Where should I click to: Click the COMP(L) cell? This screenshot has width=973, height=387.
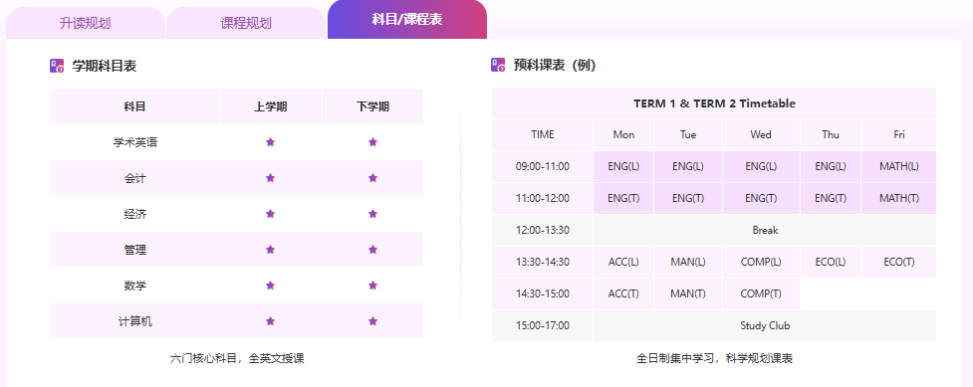click(x=761, y=262)
